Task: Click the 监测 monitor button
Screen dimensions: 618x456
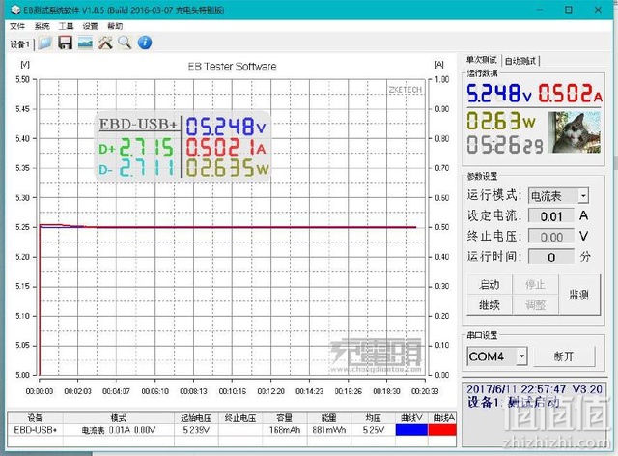Action: pyautogui.click(x=579, y=295)
